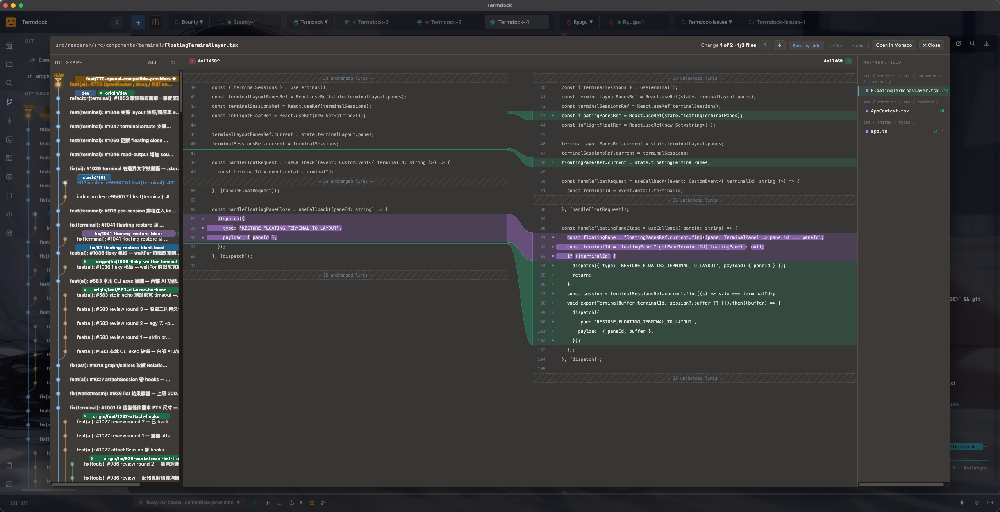Click the git graph vertical scrollbar

coord(180,91)
